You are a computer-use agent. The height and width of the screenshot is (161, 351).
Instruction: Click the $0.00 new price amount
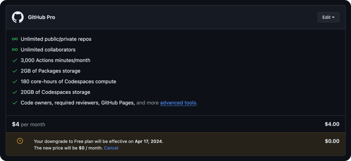(x=332, y=141)
